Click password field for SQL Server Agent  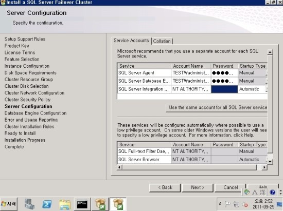point(224,73)
